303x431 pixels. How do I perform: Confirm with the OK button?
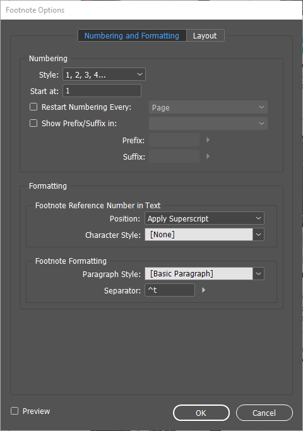click(201, 413)
